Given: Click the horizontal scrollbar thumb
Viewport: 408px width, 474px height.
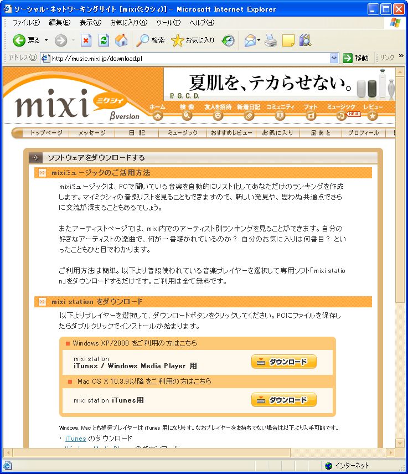Looking at the screenshot, I should point(151,452).
